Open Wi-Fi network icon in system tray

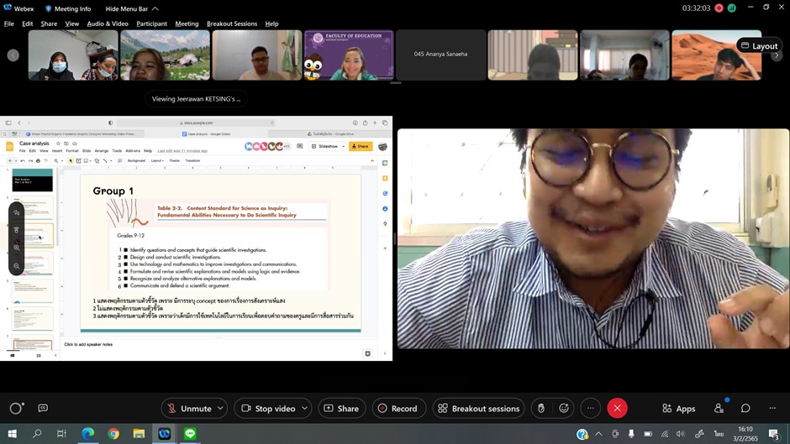pos(665,433)
